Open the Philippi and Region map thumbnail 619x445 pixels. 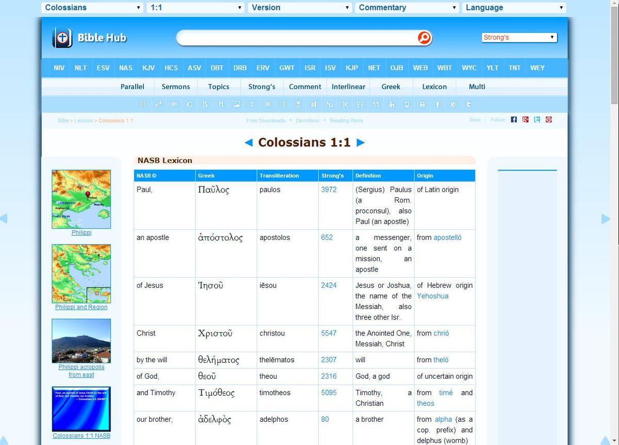pyautogui.click(x=82, y=273)
